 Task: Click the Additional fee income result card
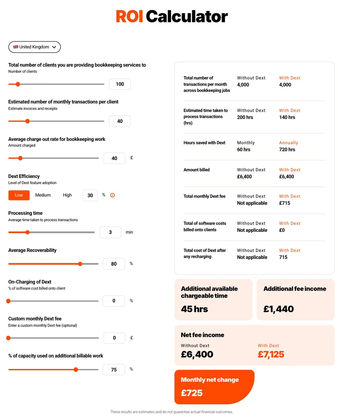295,300
